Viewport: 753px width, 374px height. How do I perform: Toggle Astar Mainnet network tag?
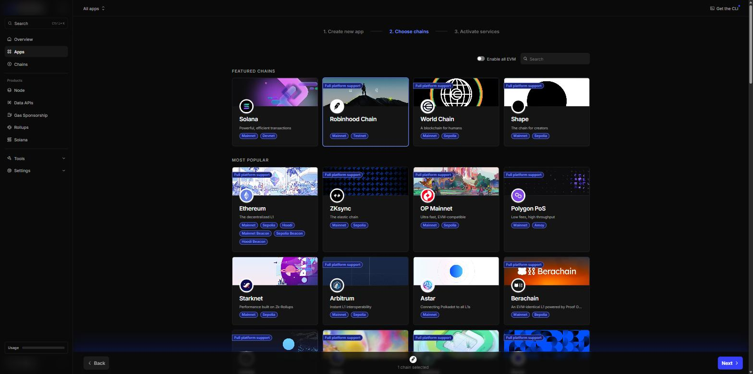430,315
